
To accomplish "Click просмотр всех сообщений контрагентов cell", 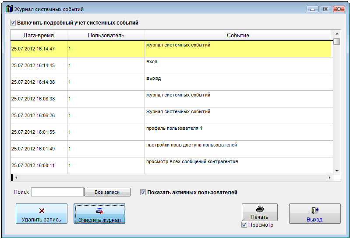I will (238, 165).
